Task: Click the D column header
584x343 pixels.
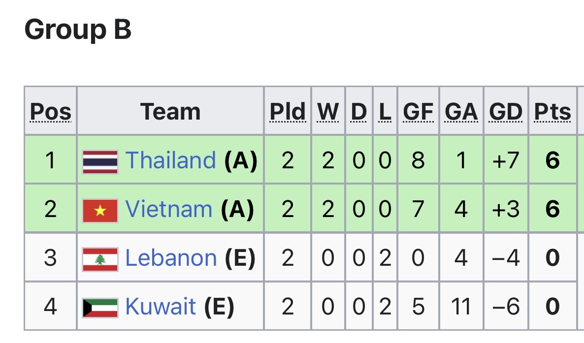Action: (359, 112)
